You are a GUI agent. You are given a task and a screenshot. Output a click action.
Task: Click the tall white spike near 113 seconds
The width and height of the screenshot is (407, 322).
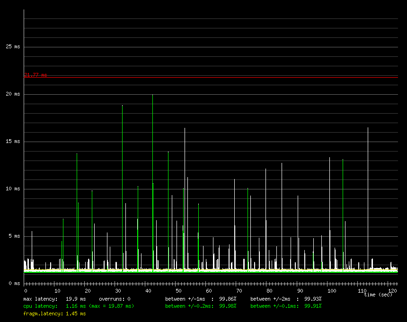368,199
